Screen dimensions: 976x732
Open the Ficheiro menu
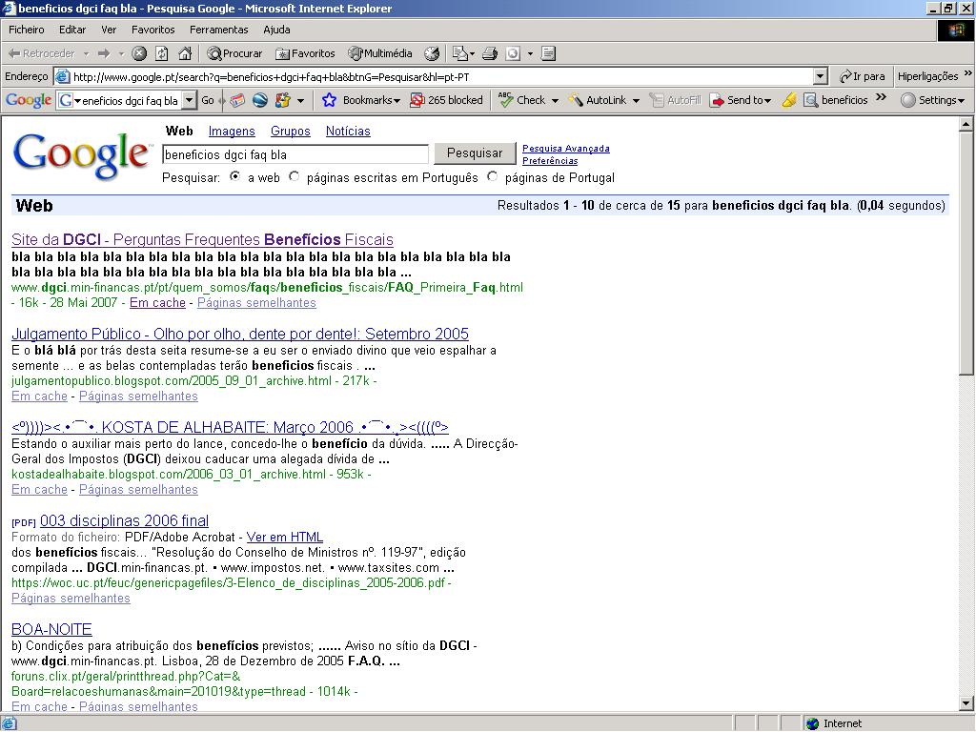click(x=26, y=30)
